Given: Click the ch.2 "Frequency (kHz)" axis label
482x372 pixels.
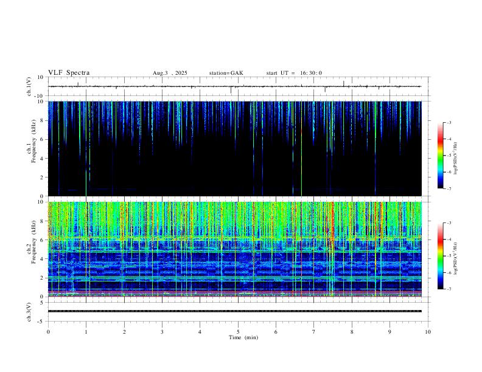Looking at the screenshot, I should click(33, 242).
